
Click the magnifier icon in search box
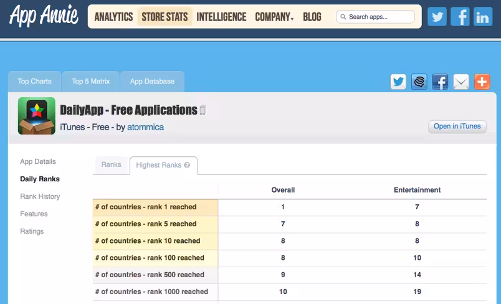point(343,17)
